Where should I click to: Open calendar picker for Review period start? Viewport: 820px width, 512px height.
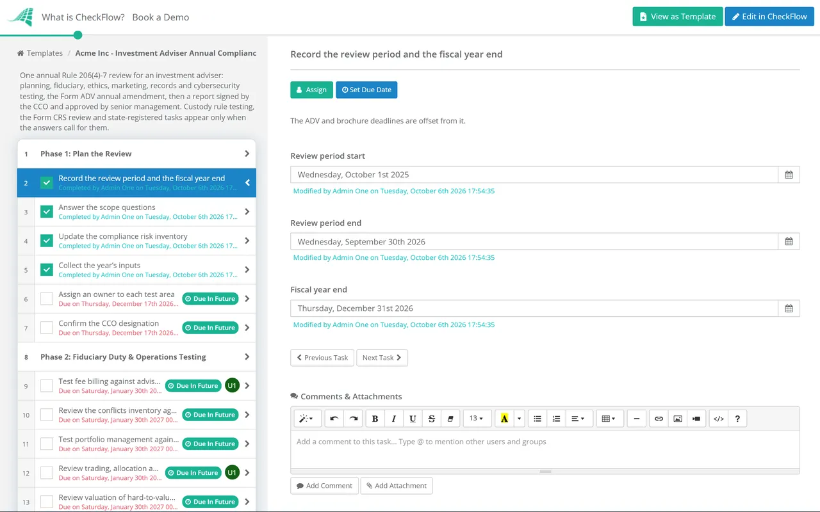click(x=789, y=175)
